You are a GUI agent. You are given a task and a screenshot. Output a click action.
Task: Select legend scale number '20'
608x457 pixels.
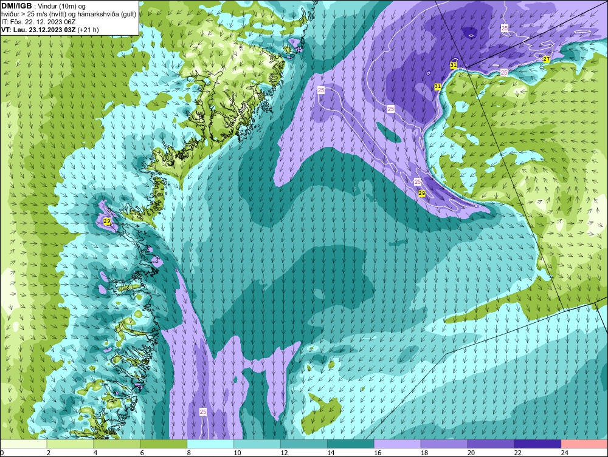(x=471, y=453)
